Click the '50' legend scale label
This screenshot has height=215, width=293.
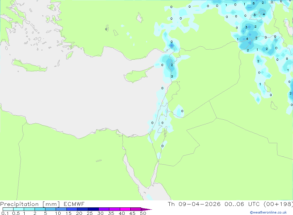tap(143, 213)
